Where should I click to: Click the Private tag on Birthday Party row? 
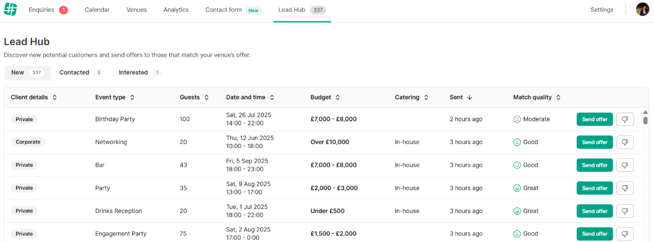pos(24,119)
